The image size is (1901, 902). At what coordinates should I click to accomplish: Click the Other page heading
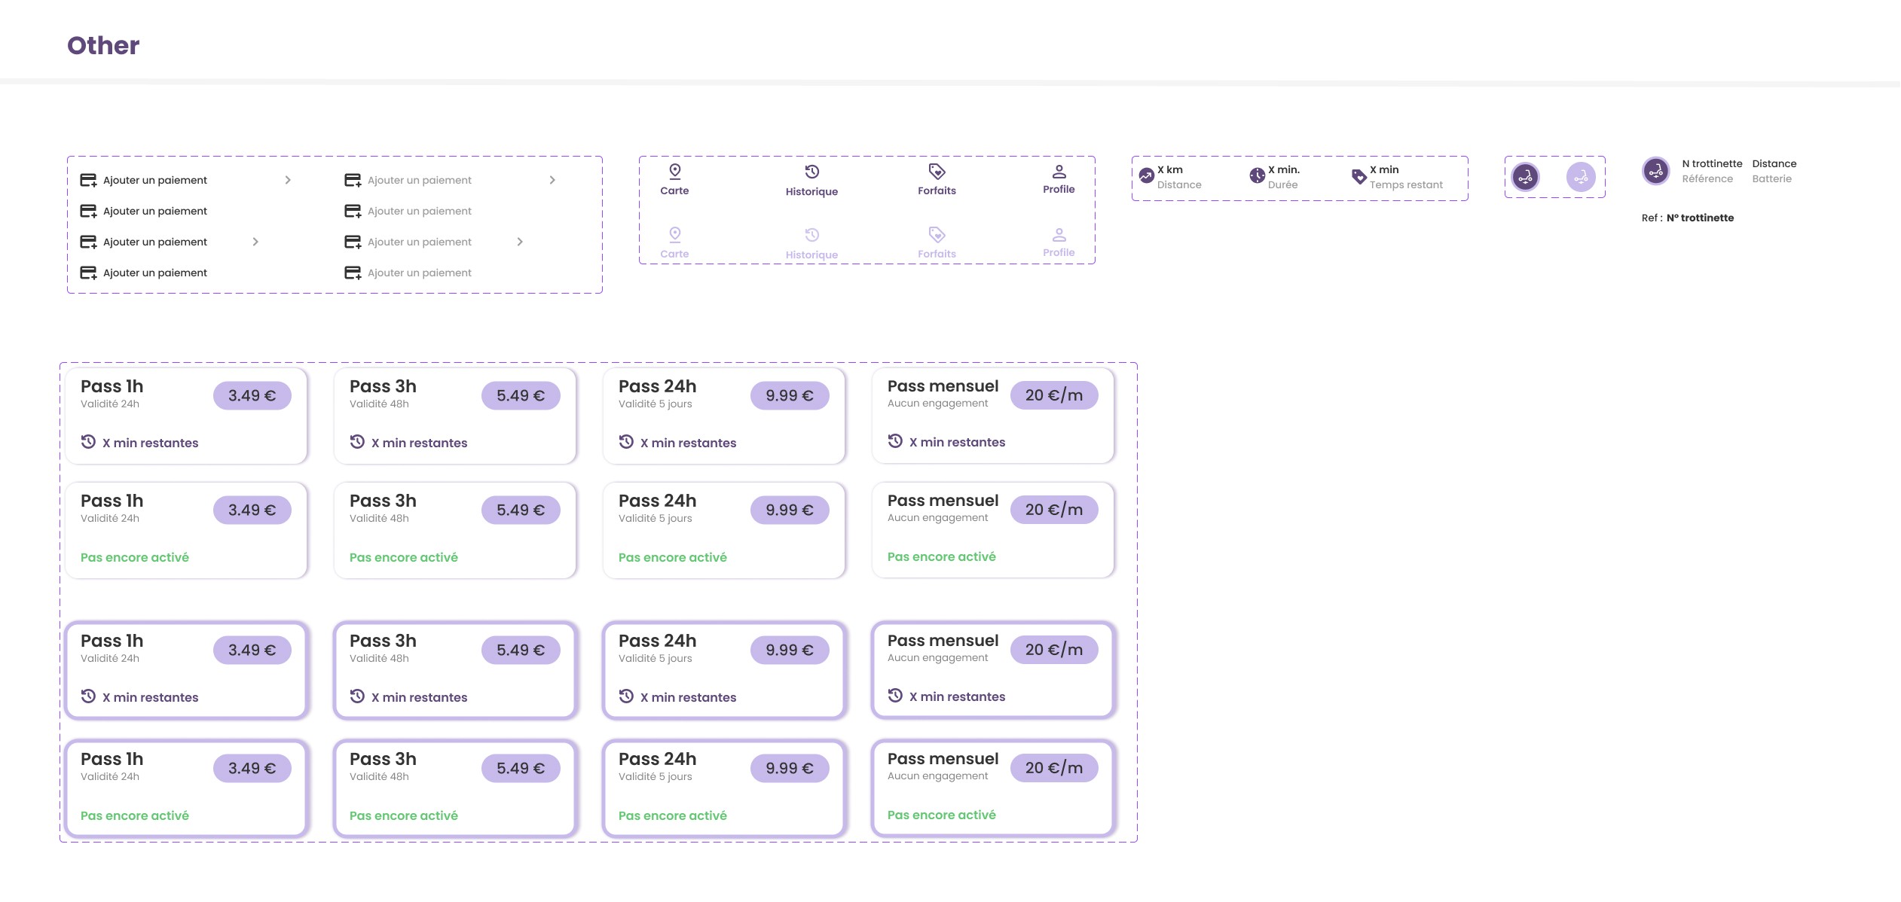click(103, 45)
